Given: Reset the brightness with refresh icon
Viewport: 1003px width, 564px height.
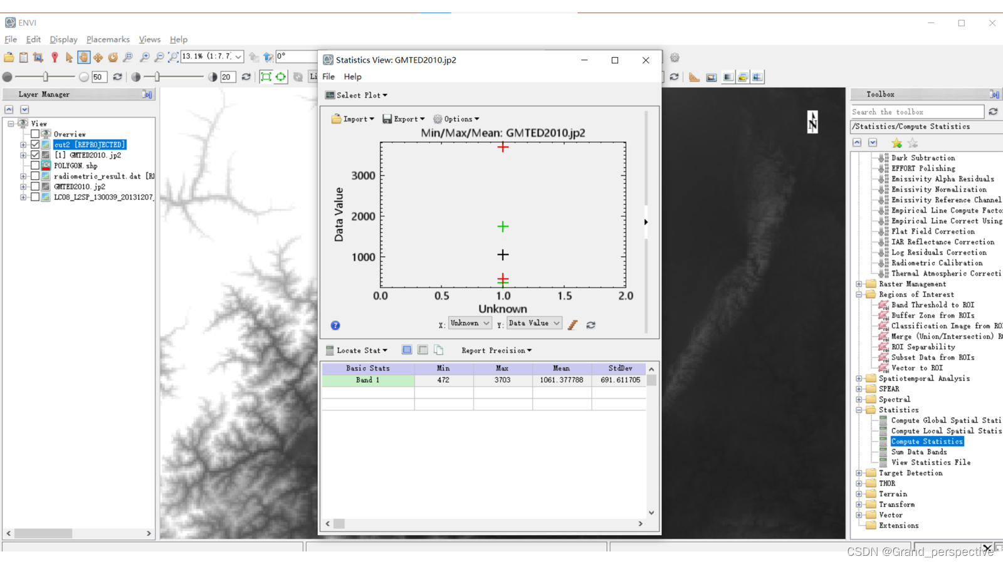Looking at the screenshot, I should click(117, 76).
